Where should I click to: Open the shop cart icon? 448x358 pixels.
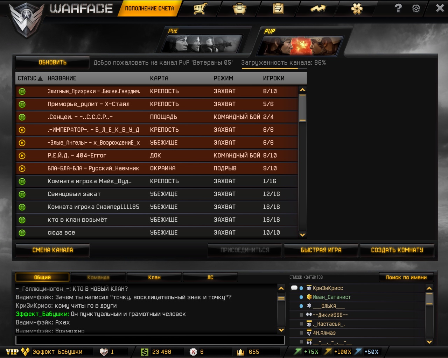[x=200, y=8]
